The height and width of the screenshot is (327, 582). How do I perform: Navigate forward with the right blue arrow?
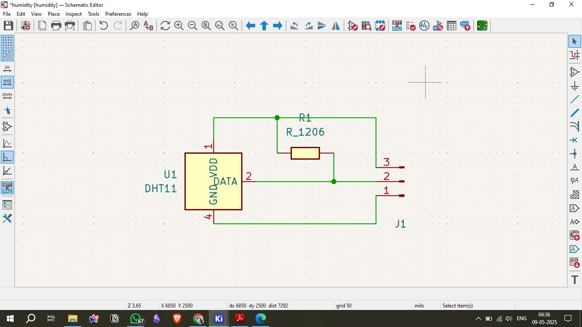[x=278, y=26]
